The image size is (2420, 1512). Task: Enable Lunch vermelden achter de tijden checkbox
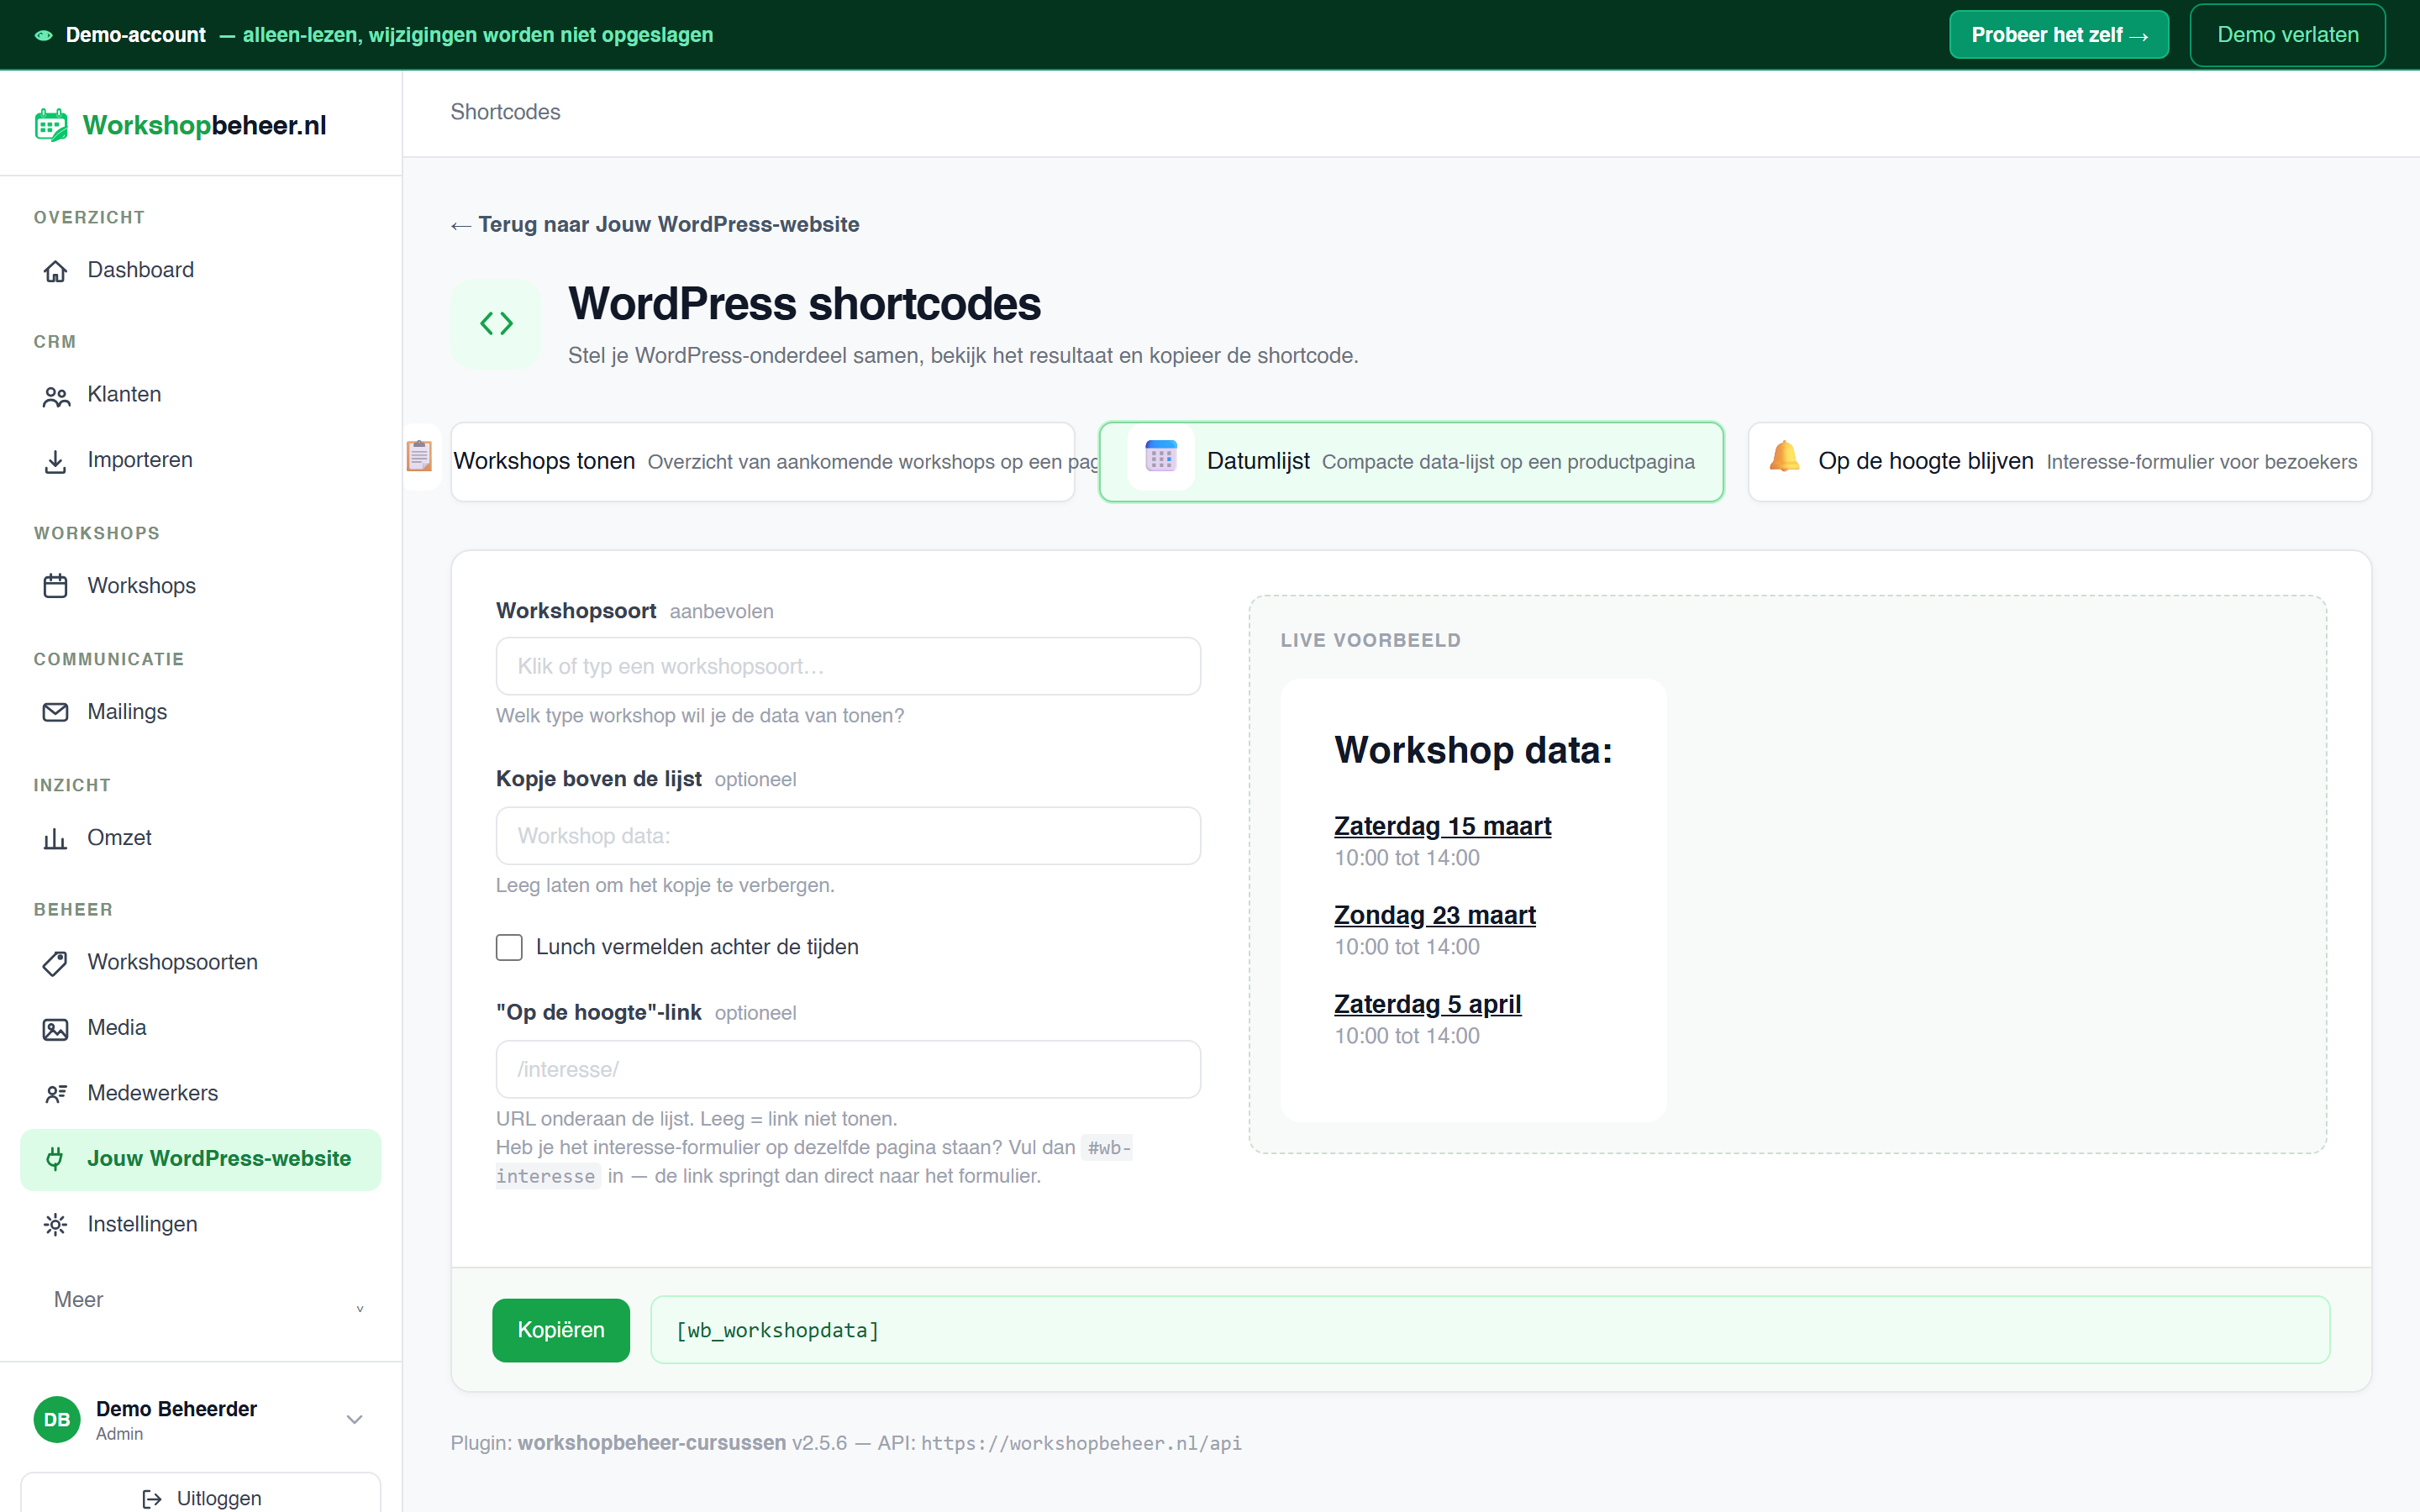509,948
